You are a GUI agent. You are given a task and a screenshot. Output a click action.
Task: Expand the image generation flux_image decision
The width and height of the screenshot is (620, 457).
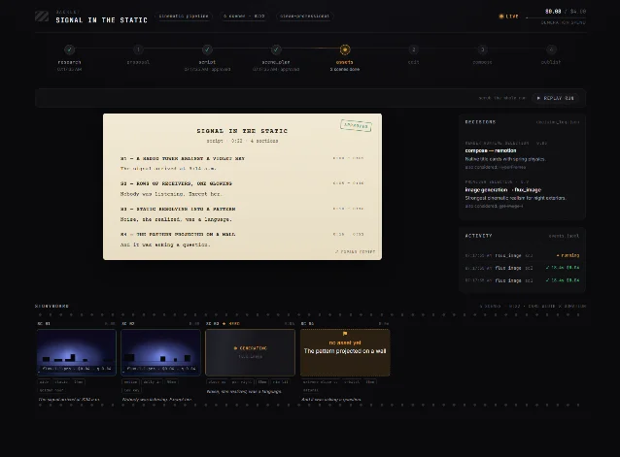tap(522, 194)
